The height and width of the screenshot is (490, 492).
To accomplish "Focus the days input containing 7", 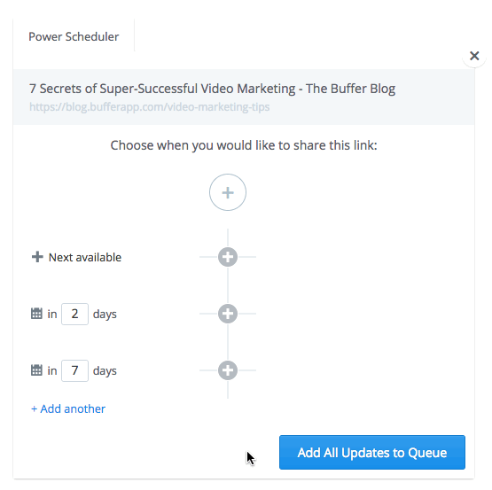I will (x=74, y=370).
